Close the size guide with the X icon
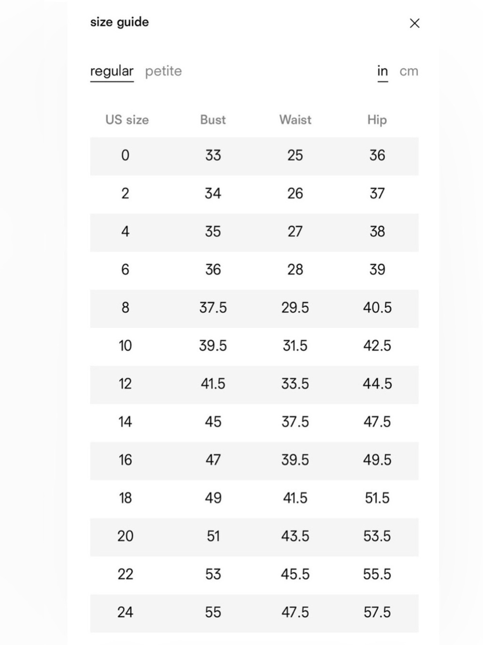Screen dimensions: 483x645 pos(414,23)
